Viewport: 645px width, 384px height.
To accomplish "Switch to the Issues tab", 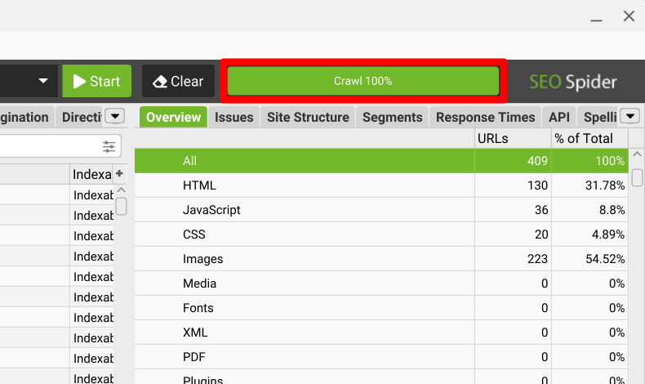I will coord(234,117).
